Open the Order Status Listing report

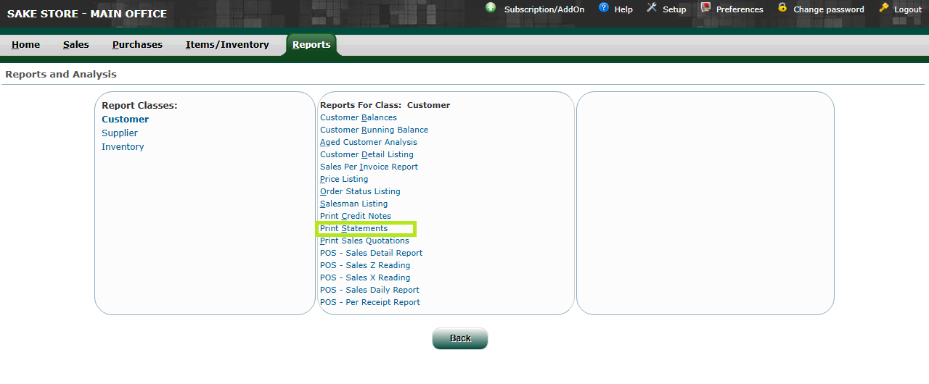click(360, 192)
